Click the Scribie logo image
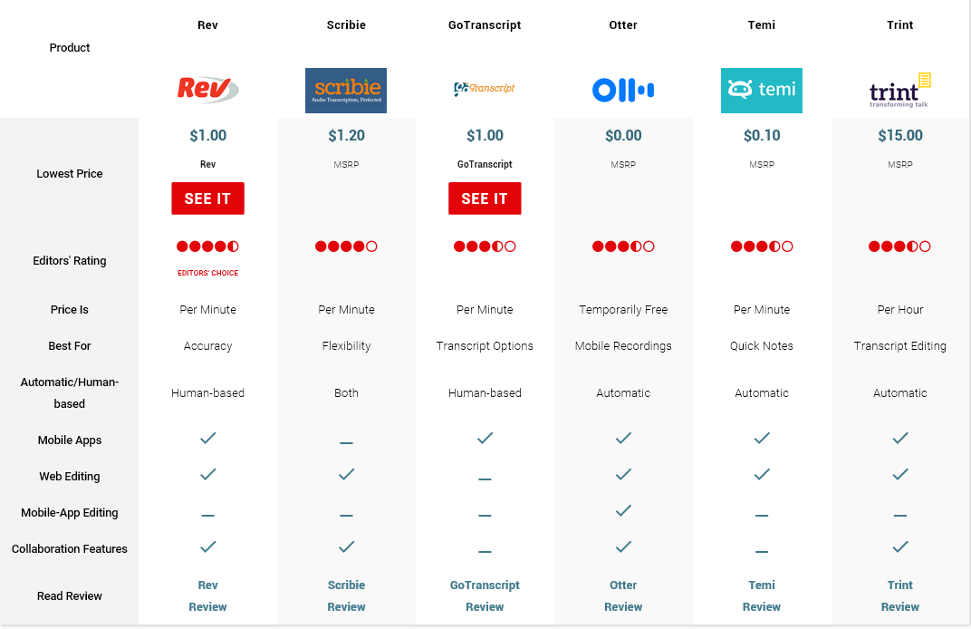Image resolution: width=971 pixels, height=629 pixels. click(346, 90)
